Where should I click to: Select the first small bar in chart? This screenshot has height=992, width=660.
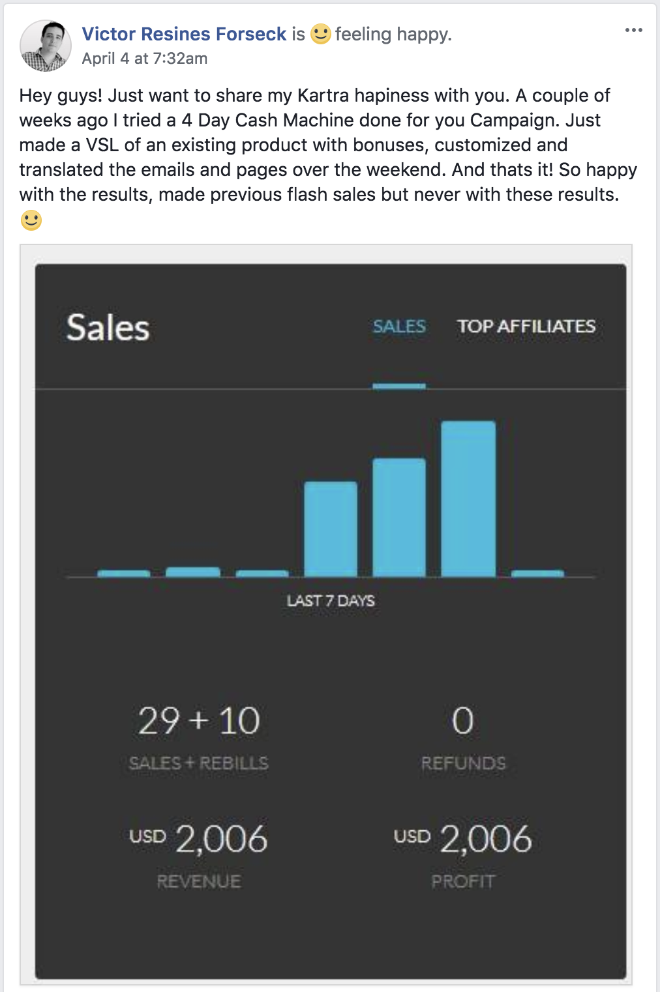click(124, 574)
